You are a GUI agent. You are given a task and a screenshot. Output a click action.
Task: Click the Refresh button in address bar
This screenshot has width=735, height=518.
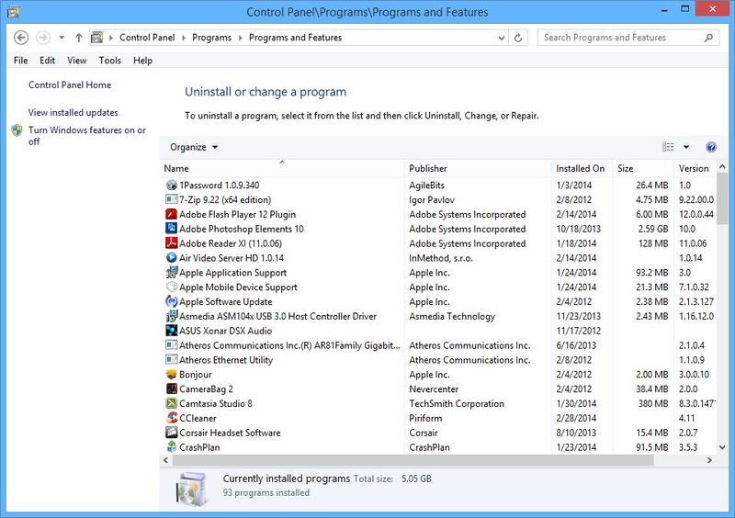pos(519,38)
